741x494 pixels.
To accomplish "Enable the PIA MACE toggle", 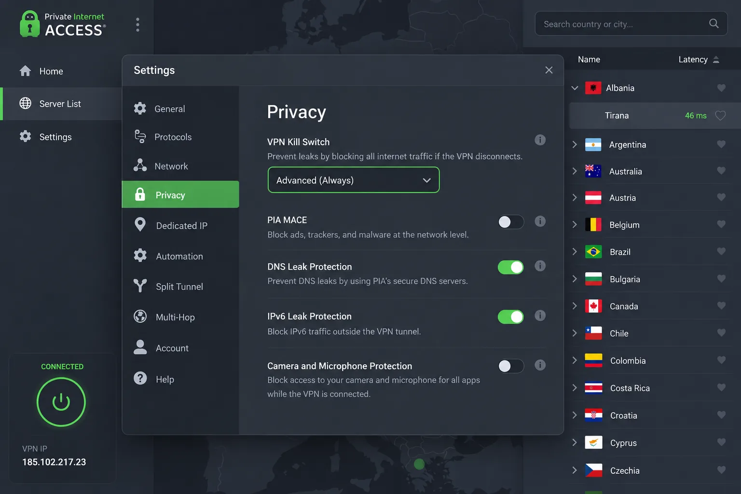I will pos(511,222).
